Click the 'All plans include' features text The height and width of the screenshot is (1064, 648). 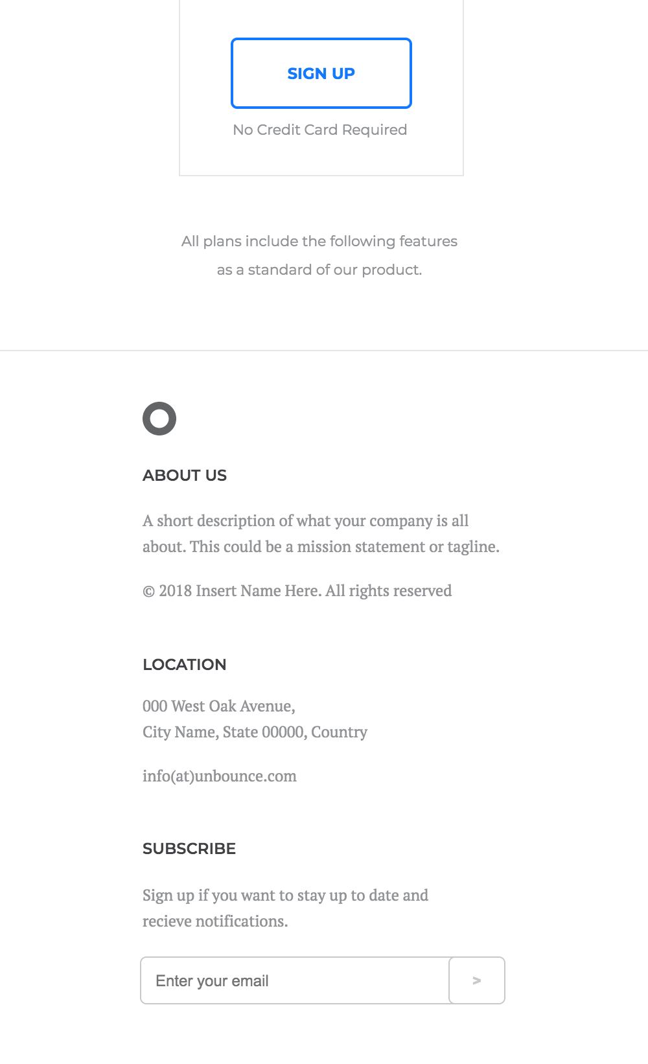(x=319, y=254)
